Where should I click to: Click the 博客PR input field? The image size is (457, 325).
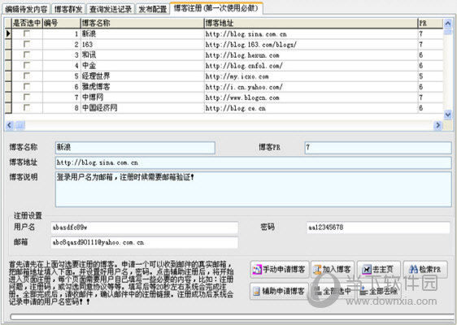pyautogui.click(x=378, y=148)
